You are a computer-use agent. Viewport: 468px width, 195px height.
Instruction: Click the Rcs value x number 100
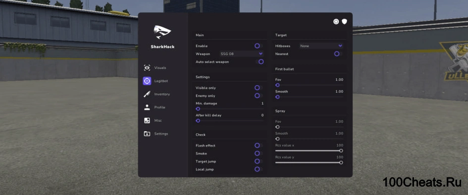point(340,145)
